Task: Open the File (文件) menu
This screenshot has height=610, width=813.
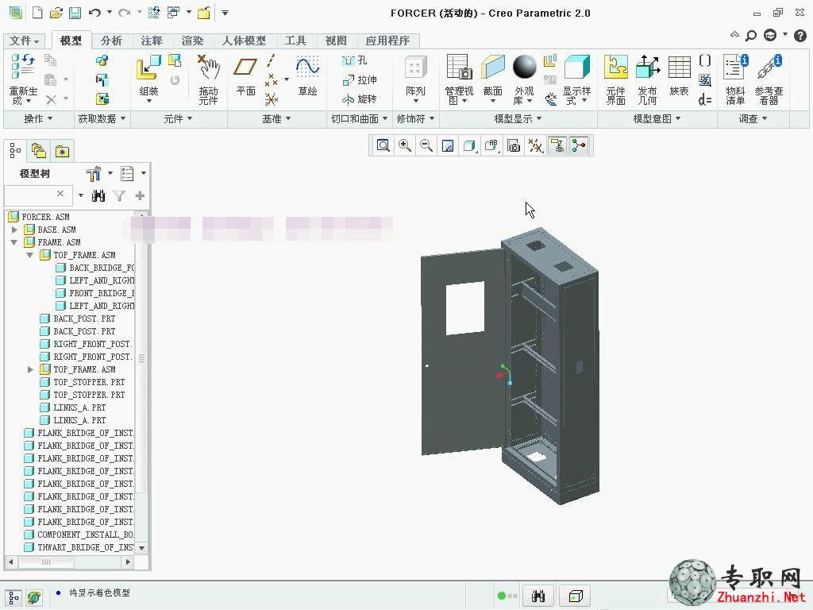Action: [x=25, y=41]
